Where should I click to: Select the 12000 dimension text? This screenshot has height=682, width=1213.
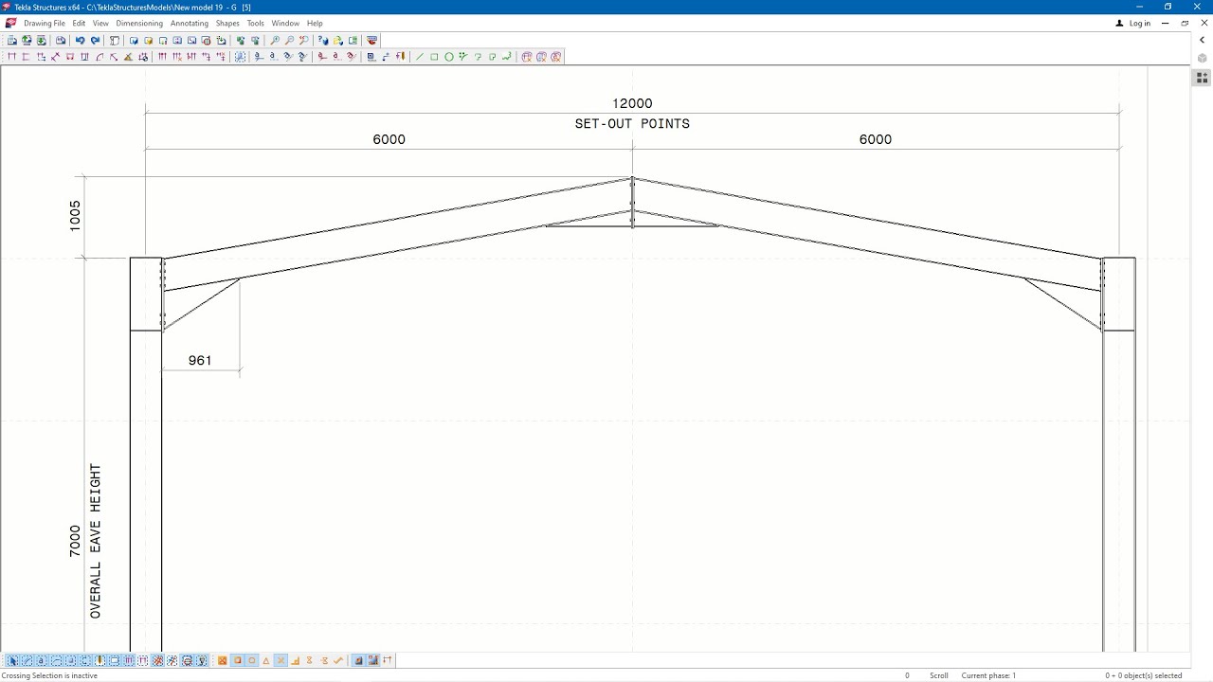point(632,103)
